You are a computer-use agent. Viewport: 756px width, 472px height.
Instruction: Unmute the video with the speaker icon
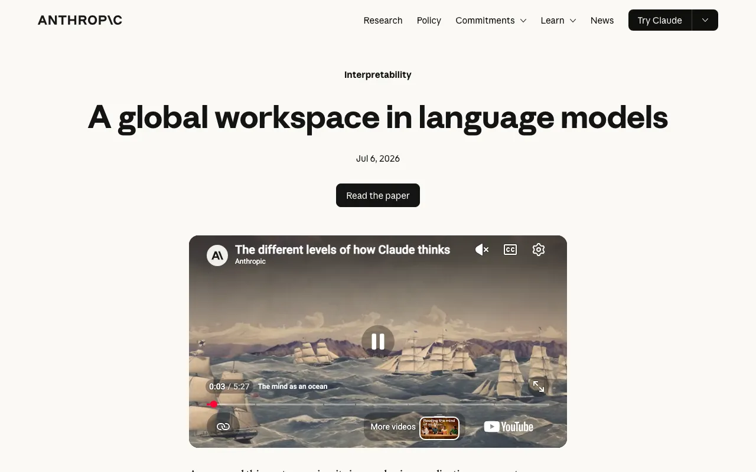482,250
